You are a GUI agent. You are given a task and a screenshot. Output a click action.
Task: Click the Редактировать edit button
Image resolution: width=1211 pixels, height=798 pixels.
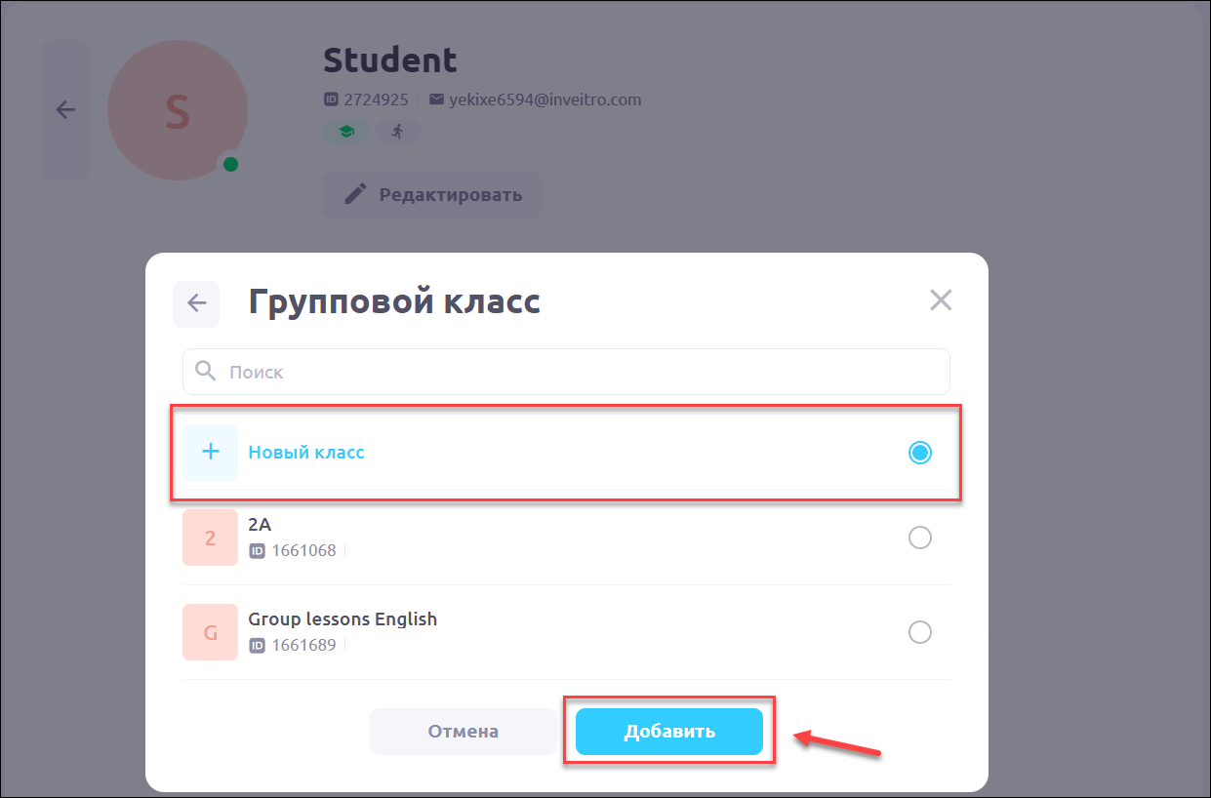tap(432, 194)
